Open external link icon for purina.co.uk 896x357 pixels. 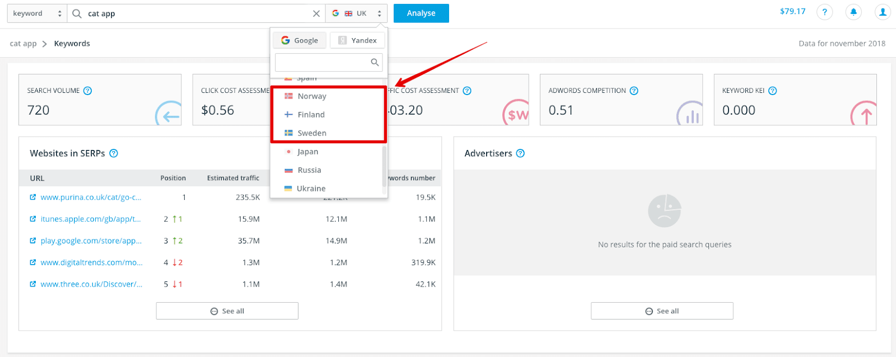(x=33, y=197)
